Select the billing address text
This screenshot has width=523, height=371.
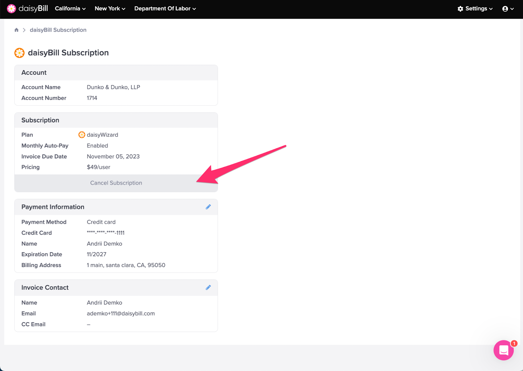click(x=126, y=265)
